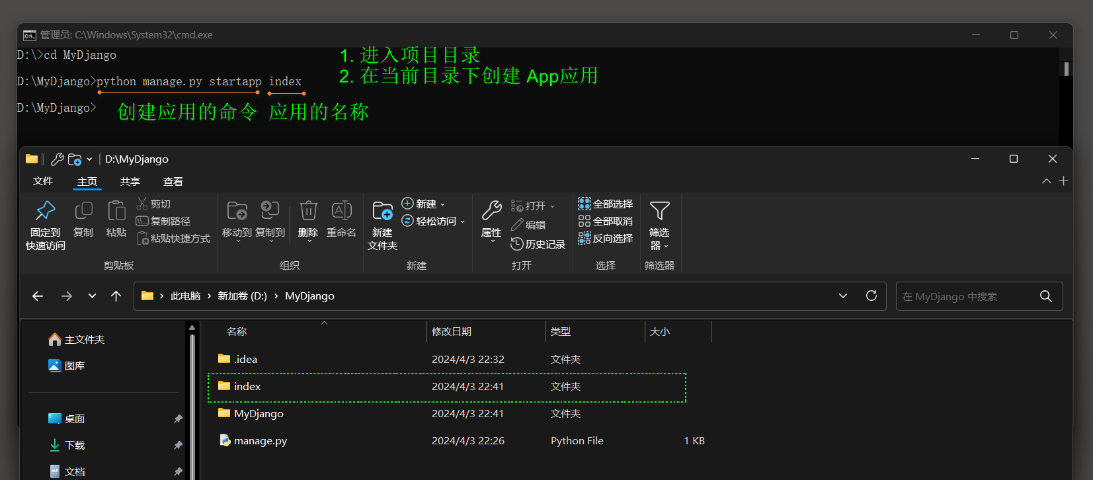Viewport: 1093px width, 480px height.
Task: Sort by Size (大小) column header
Action: tap(660, 332)
